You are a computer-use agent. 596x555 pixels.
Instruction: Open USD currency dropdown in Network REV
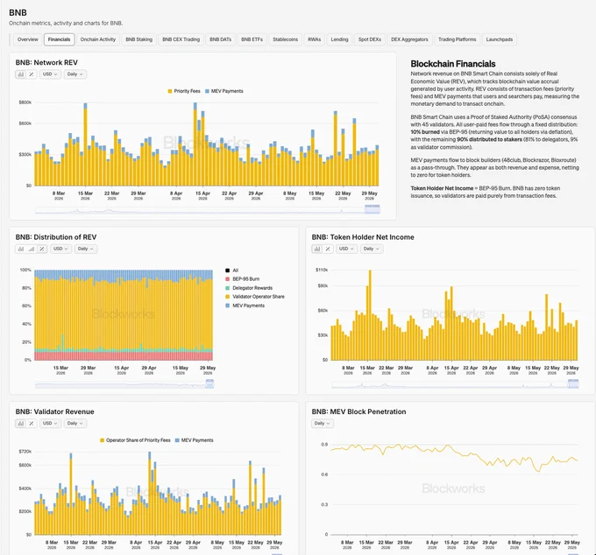(x=50, y=74)
